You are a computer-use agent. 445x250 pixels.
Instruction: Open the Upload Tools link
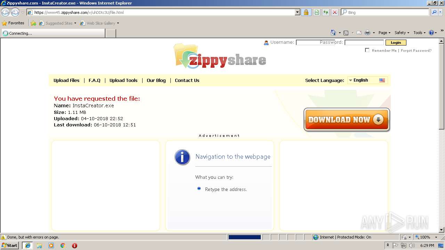(x=123, y=80)
